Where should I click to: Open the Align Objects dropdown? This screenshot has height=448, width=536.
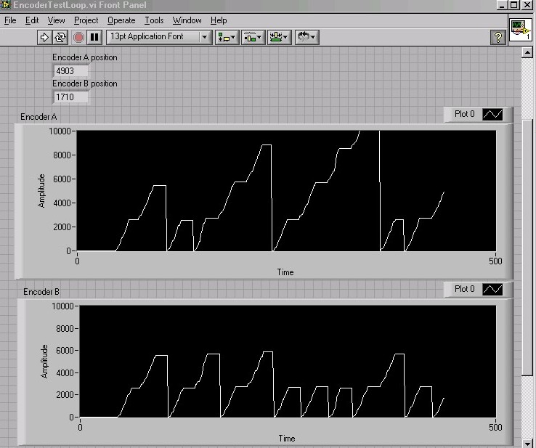pos(227,37)
